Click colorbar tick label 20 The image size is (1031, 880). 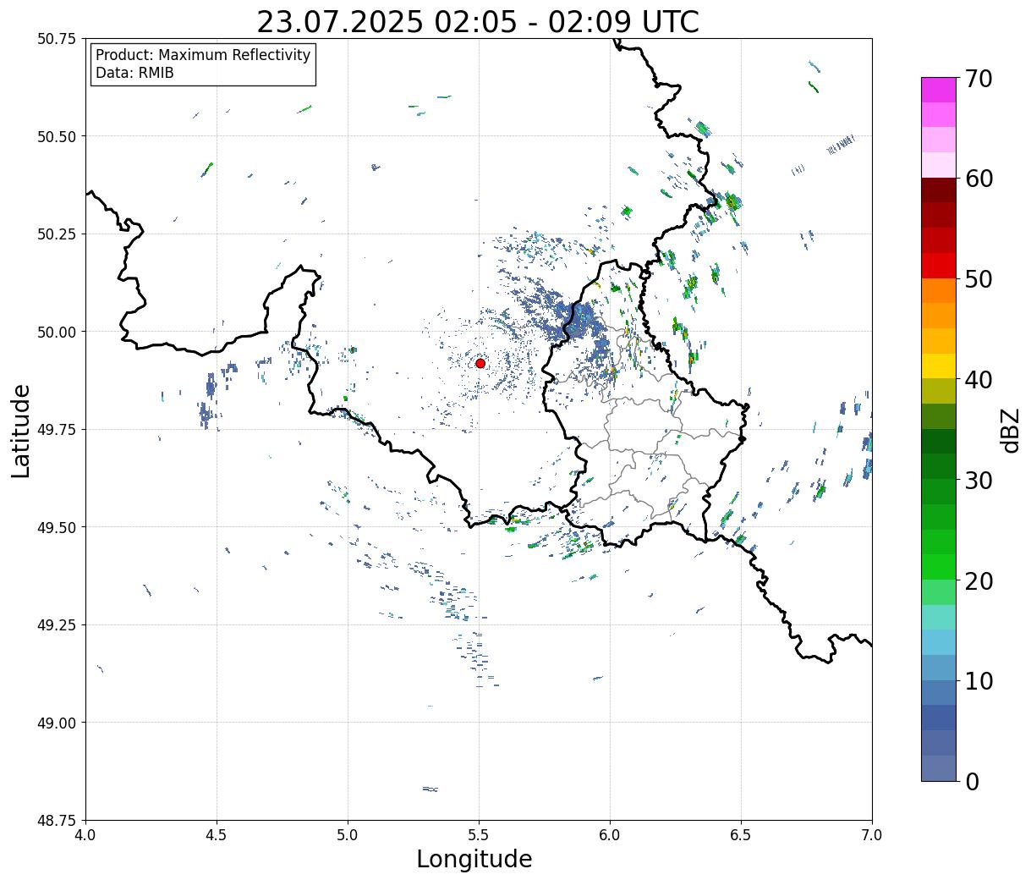click(x=979, y=581)
